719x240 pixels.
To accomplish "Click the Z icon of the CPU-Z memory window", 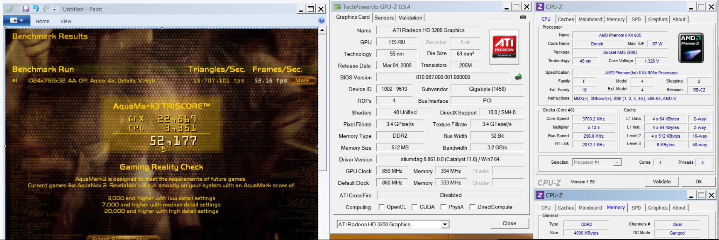I will (x=540, y=195).
